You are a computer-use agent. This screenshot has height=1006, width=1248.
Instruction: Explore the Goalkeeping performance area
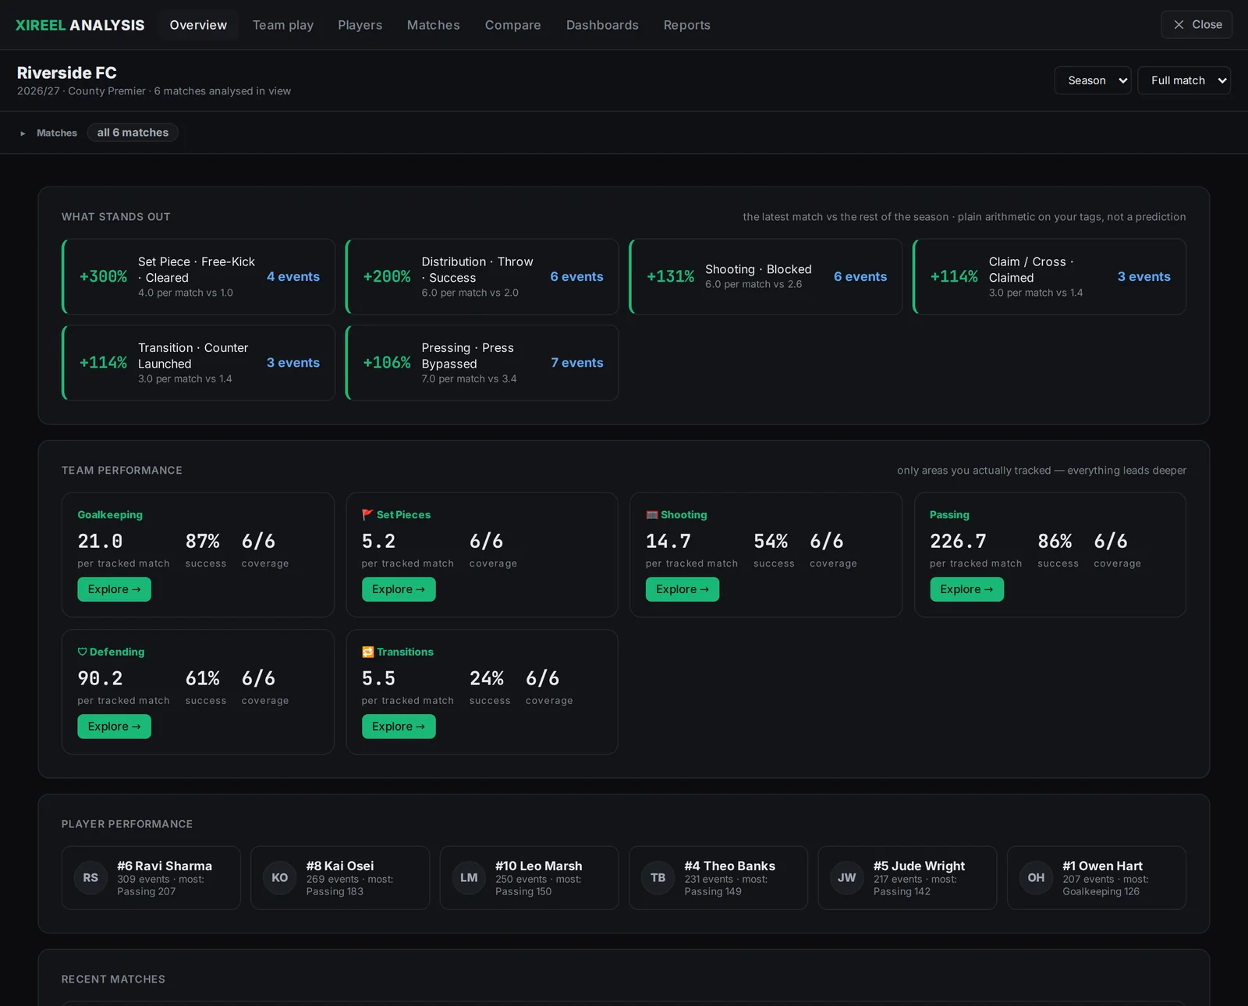click(114, 589)
